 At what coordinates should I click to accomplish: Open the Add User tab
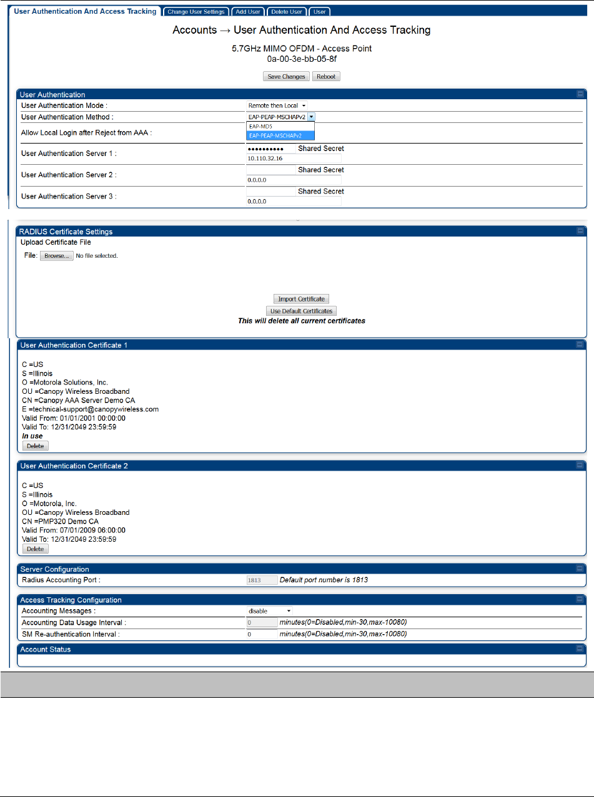click(x=248, y=12)
